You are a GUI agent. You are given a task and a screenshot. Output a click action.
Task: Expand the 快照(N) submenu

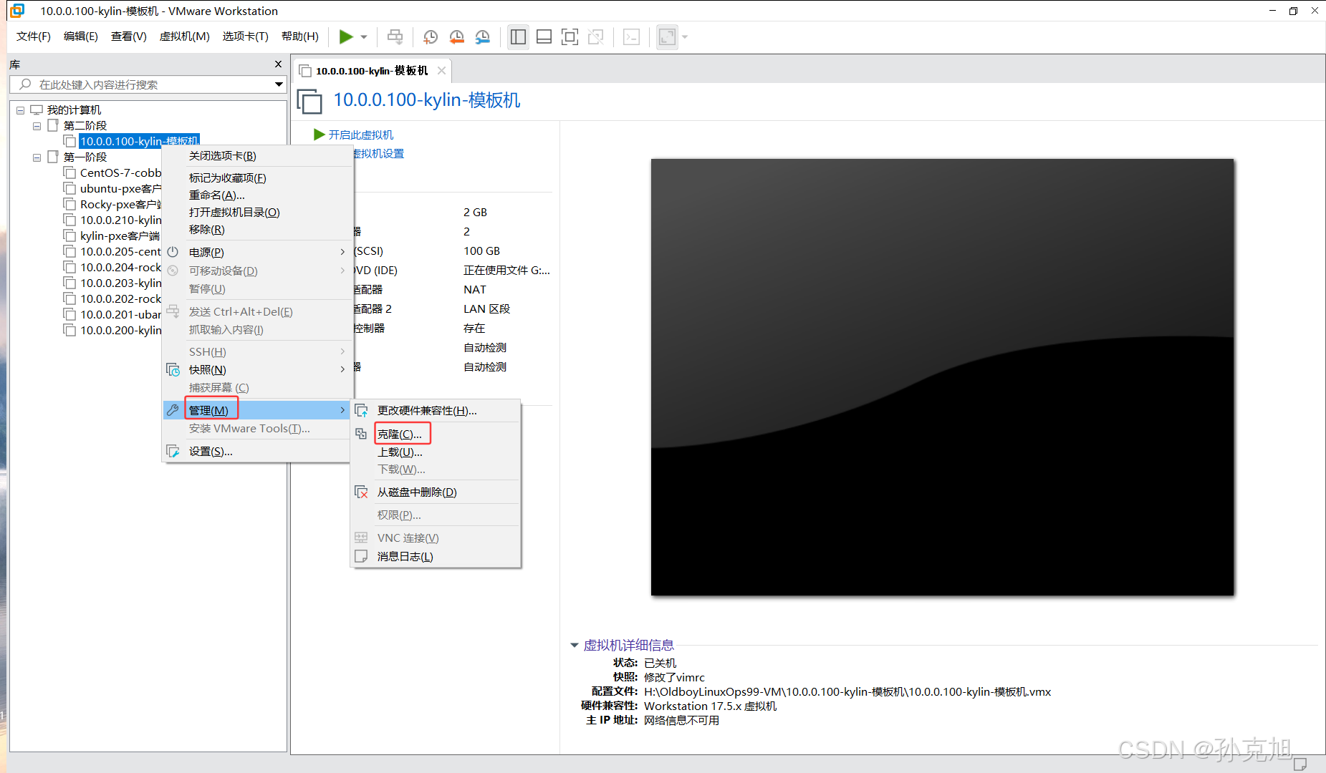[x=258, y=369]
